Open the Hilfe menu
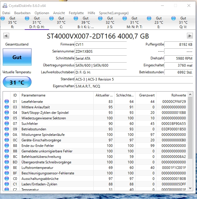This screenshot has width=197, height=199. (x=91, y=13)
